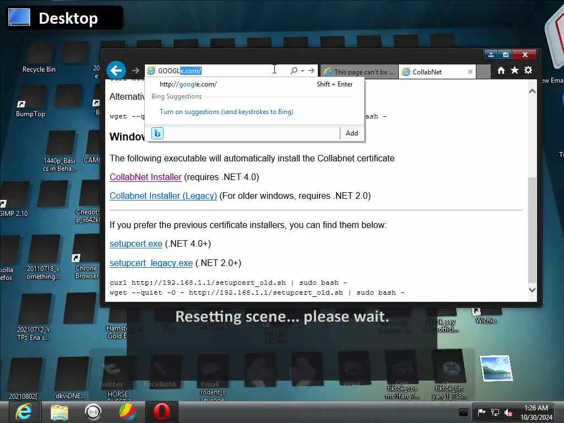Download setupcert.exe link
The image size is (564, 423).
(136, 243)
